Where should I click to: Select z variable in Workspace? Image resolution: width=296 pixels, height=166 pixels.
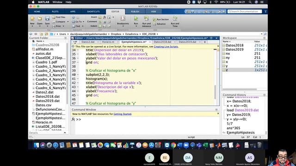[x=244, y=70]
